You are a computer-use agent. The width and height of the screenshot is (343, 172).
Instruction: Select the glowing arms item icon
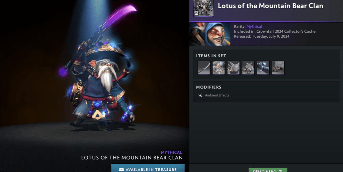click(263, 68)
